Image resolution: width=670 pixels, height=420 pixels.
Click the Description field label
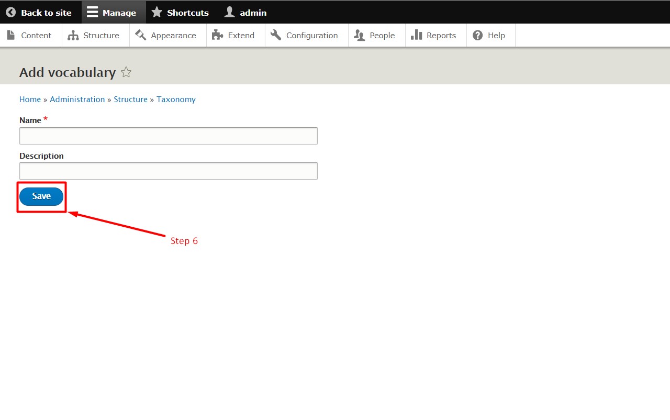pos(41,156)
